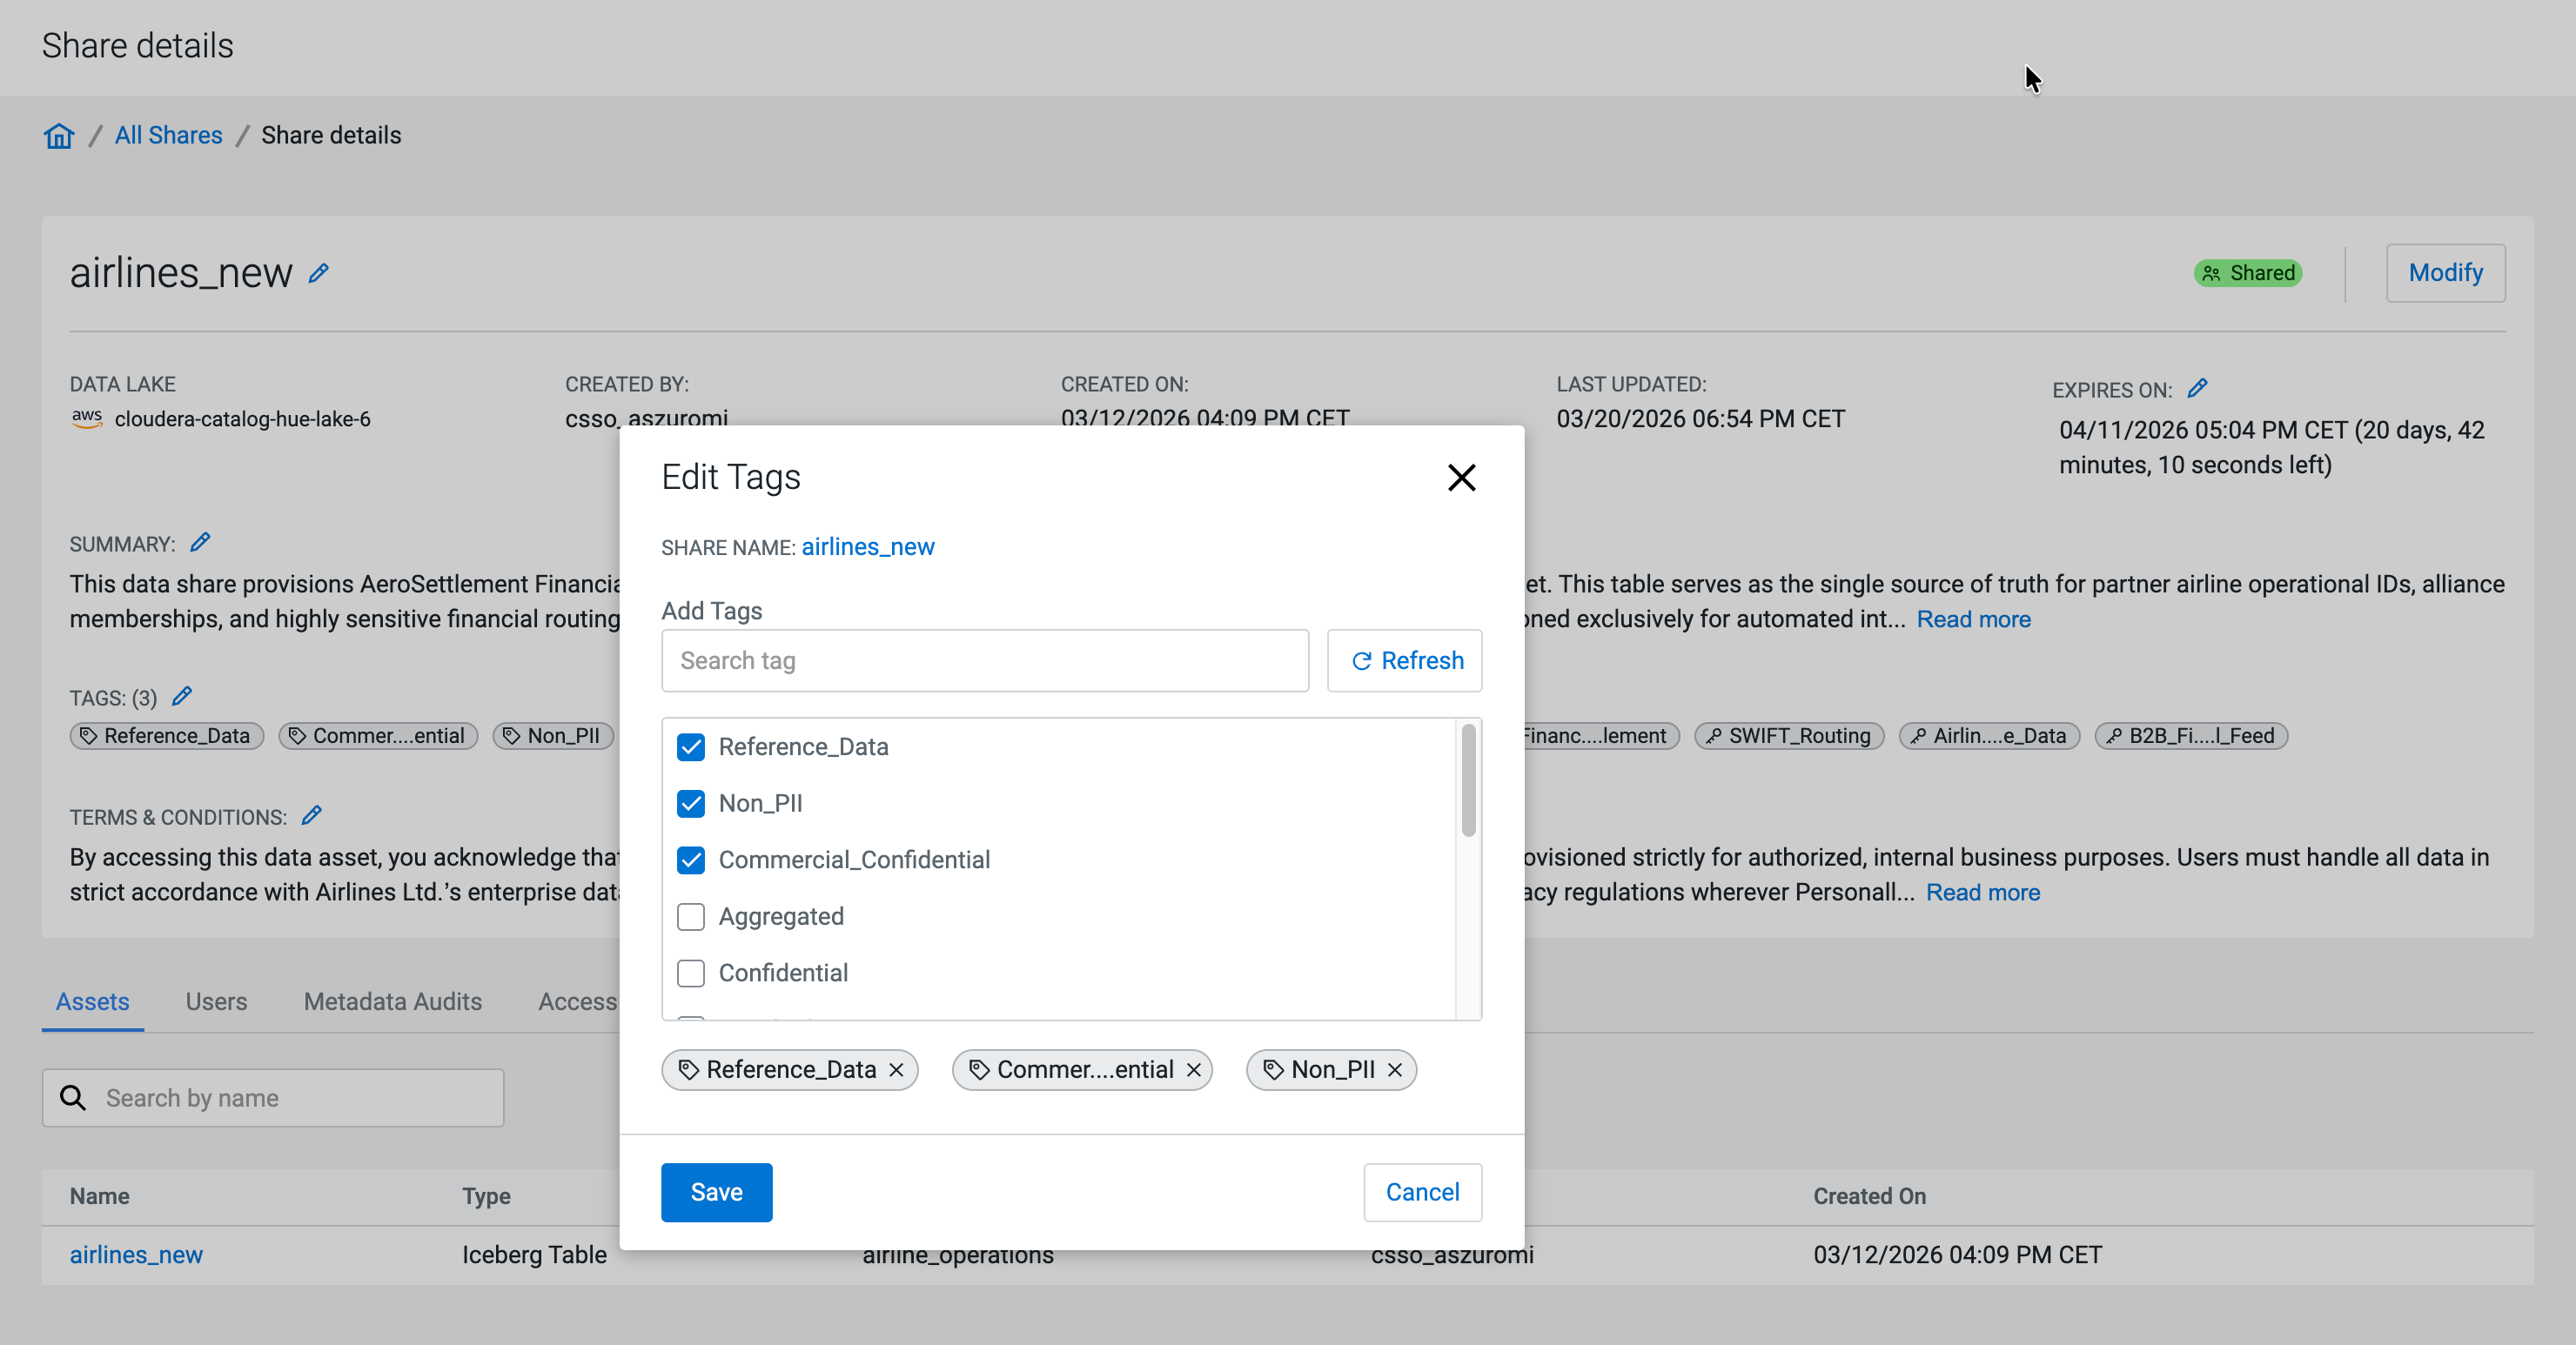Uncheck the Reference_Data checkbox
The height and width of the screenshot is (1345, 2576).
tap(691, 747)
